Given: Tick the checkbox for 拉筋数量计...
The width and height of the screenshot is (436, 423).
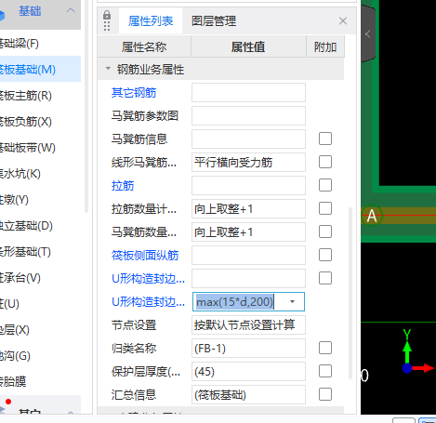Looking at the screenshot, I should tap(325, 208).
